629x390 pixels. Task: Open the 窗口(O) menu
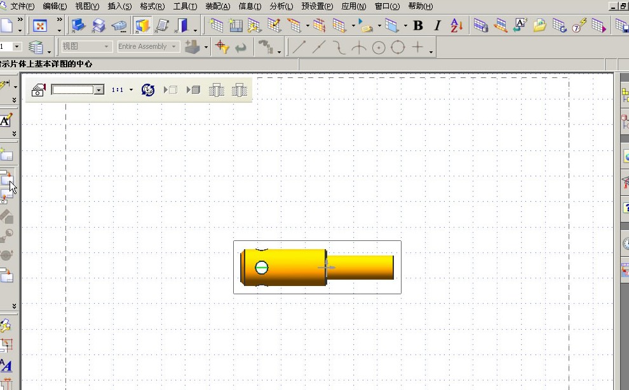pos(387,6)
